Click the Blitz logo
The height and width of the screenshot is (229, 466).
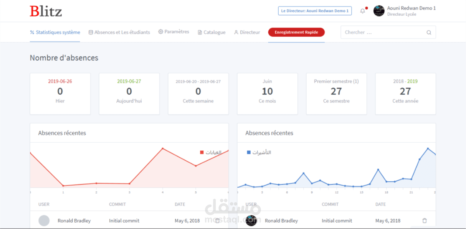click(x=46, y=11)
